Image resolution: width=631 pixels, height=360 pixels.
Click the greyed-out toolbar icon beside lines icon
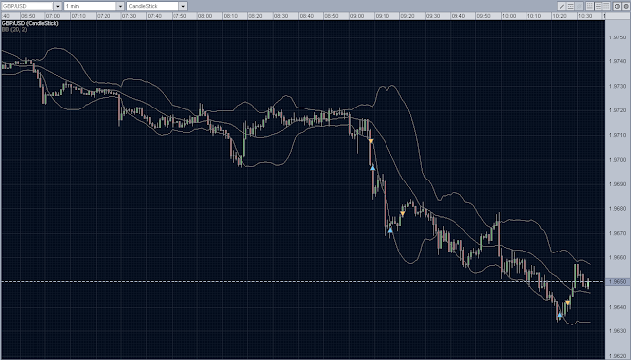[579, 6]
